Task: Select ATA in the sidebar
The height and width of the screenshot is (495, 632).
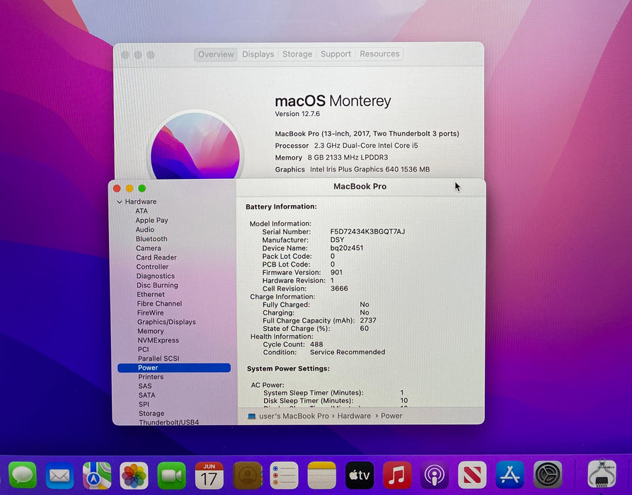Action: [142, 211]
